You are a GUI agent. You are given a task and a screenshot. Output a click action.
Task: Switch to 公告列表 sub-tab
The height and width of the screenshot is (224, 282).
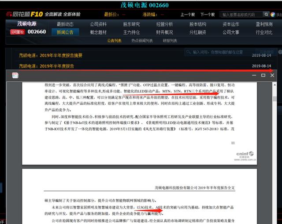pos(115,41)
